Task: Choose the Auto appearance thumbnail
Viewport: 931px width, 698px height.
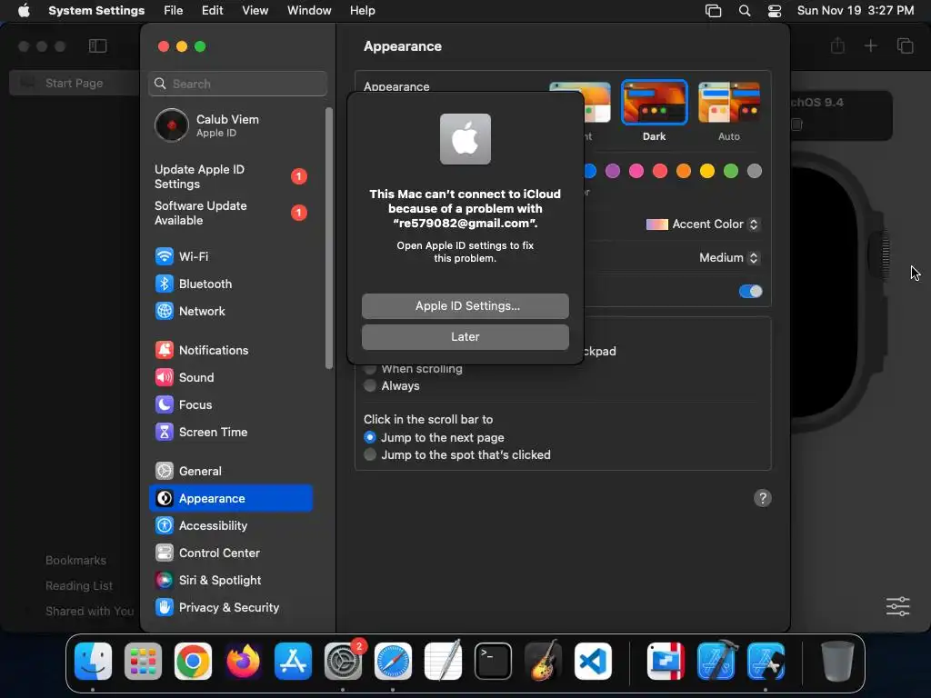Action: tap(729, 103)
